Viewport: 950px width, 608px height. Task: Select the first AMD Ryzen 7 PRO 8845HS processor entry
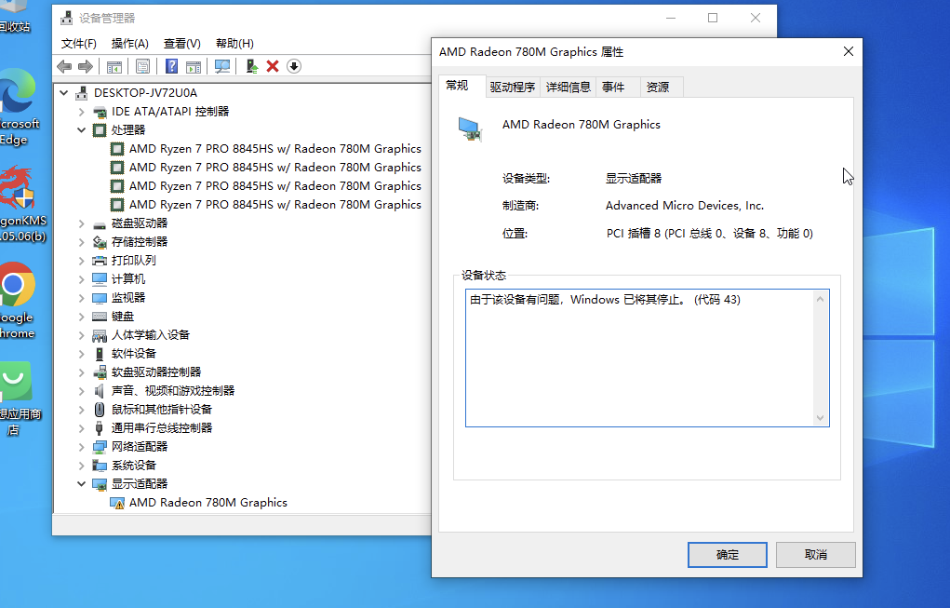click(x=275, y=149)
